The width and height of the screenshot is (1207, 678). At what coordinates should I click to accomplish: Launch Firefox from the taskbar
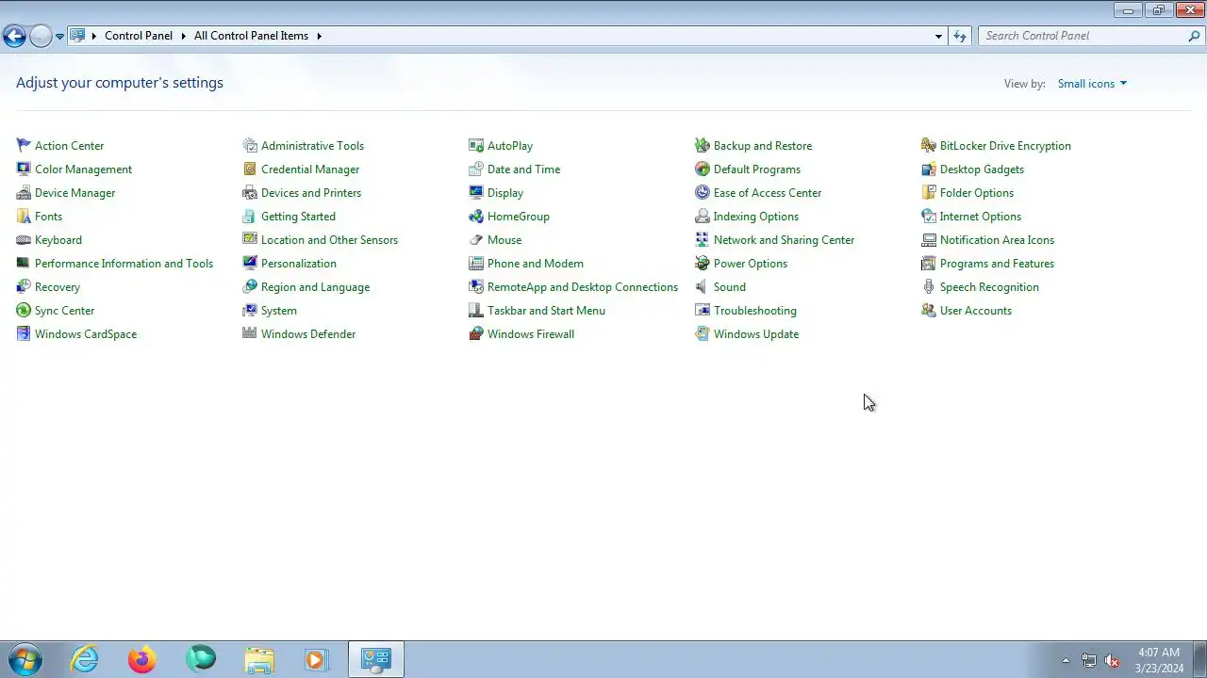click(142, 659)
